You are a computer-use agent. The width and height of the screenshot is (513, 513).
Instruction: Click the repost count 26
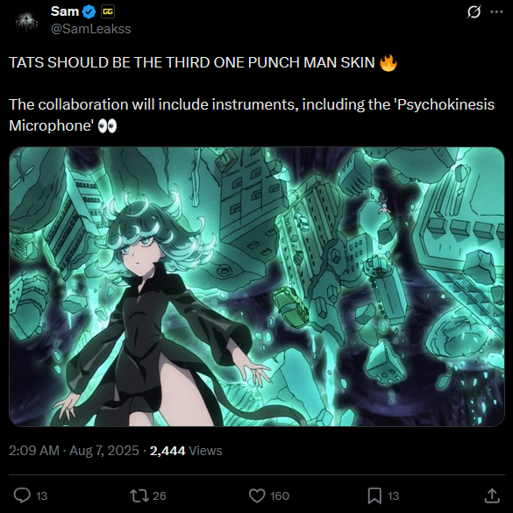click(160, 495)
